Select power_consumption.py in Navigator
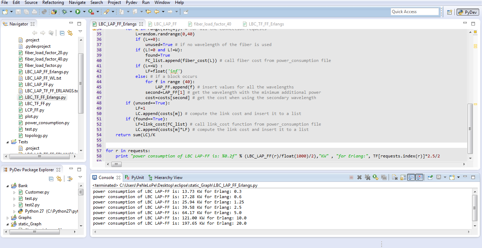Image resolution: width=482 pixels, height=248 pixels. click(47, 123)
